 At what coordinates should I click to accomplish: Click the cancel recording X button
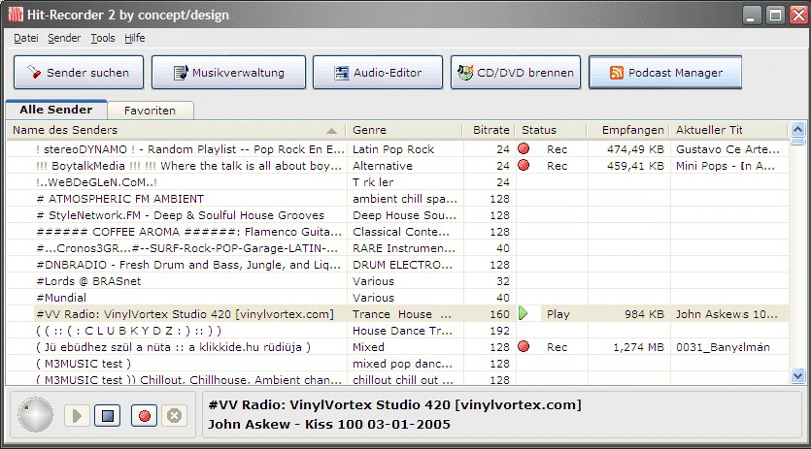point(174,415)
